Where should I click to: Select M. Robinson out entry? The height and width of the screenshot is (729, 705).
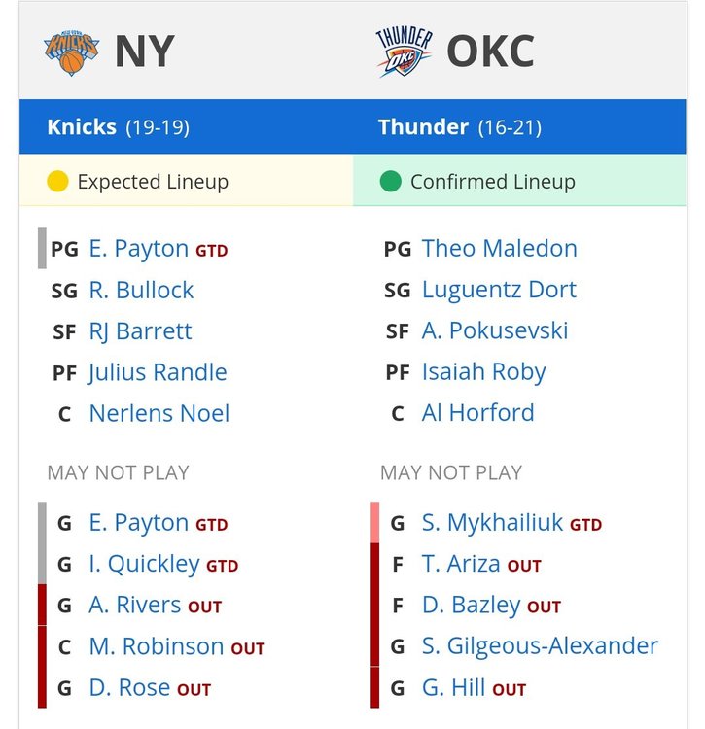pos(177,646)
